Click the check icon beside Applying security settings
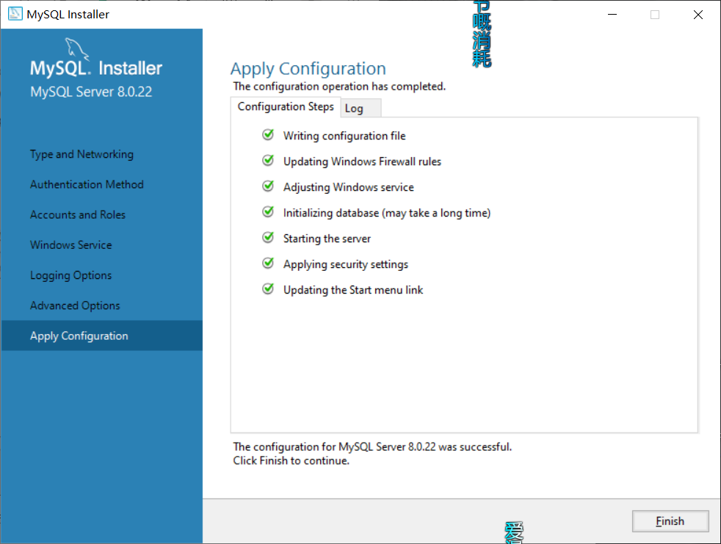This screenshot has height=544, width=721. [268, 264]
